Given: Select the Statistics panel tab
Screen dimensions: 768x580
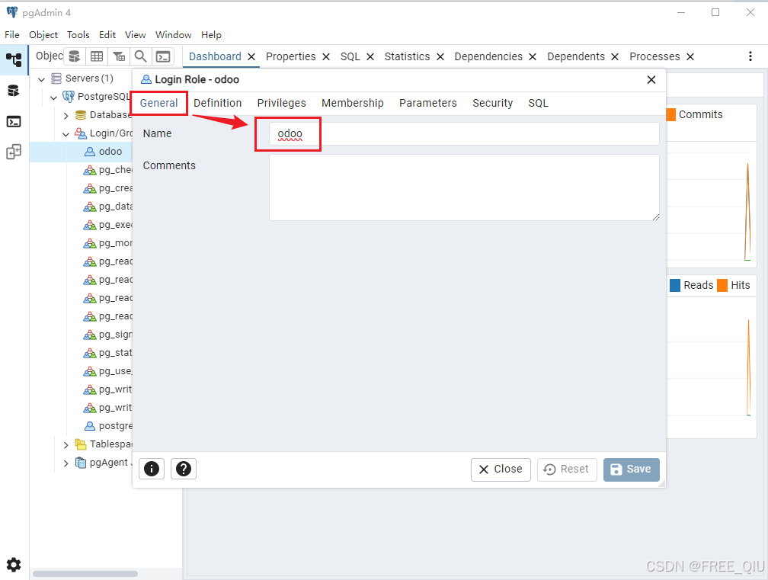Looking at the screenshot, I should [407, 57].
